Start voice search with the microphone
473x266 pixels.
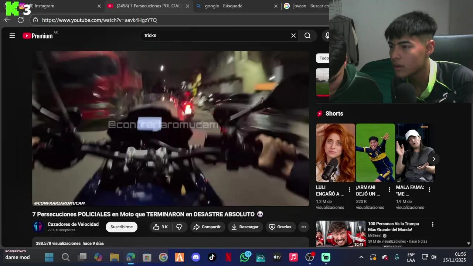327,35
